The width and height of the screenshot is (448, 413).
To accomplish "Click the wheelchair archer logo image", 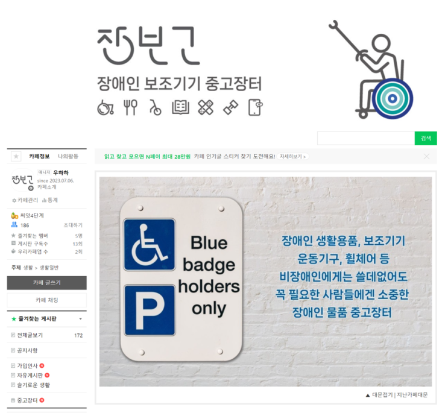I will [x=371, y=70].
